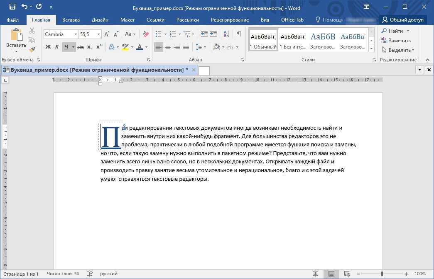Center the paragraph text
434x279 pixels.
click(168, 47)
